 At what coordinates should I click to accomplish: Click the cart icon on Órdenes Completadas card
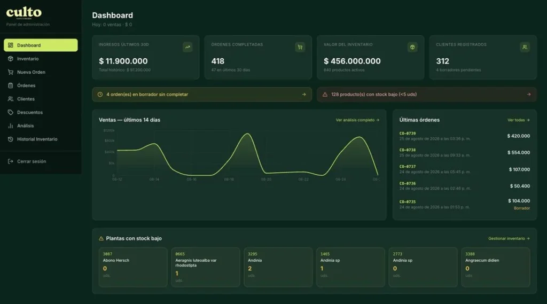tap(300, 47)
